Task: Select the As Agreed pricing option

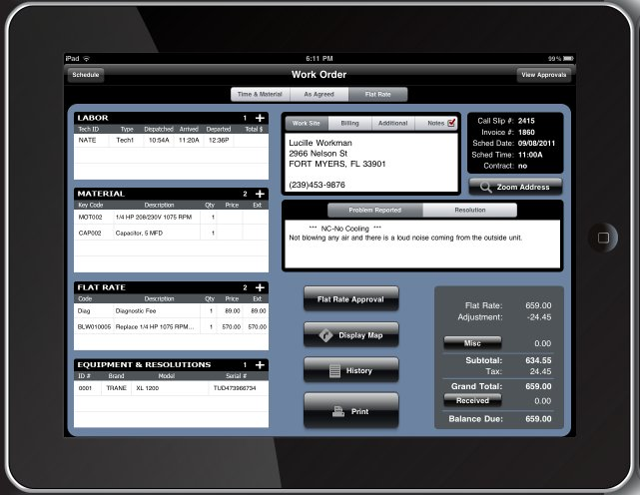Action: coord(320,95)
